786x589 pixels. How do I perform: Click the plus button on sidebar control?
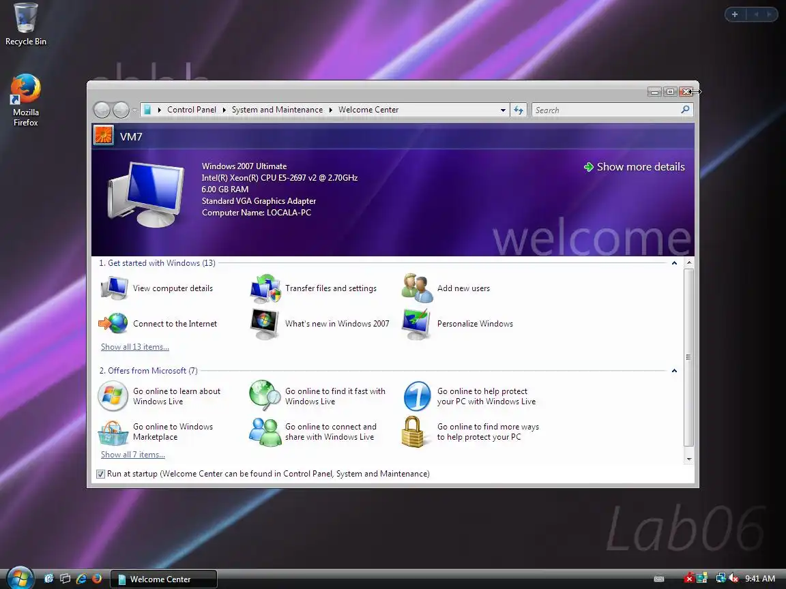(735, 14)
